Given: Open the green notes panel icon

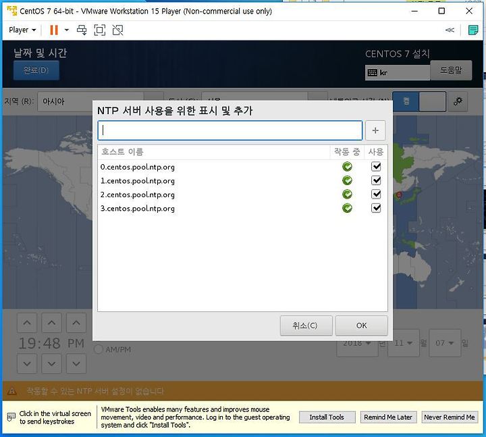Looking at the screenshot, I should coord(473,30).
